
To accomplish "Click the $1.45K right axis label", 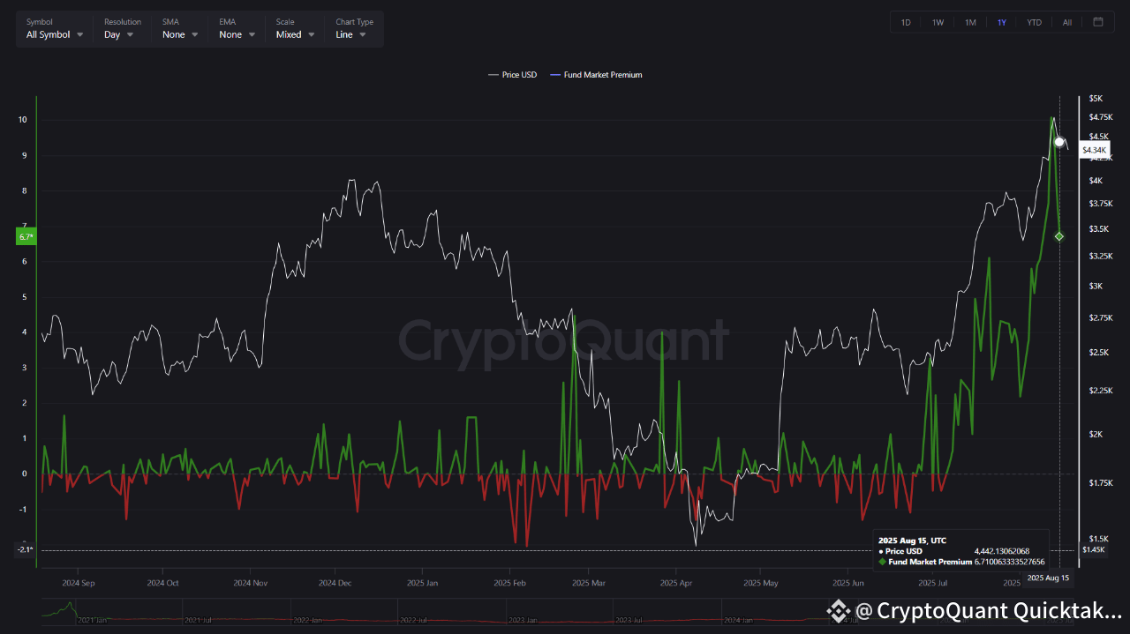I will (1095, 549).
